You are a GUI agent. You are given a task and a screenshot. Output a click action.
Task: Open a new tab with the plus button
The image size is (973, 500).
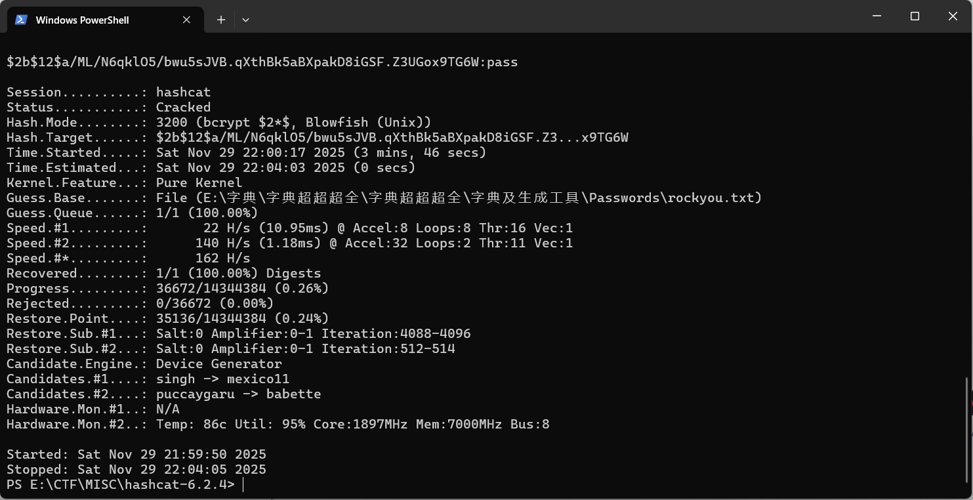click(x=221, y=20)
